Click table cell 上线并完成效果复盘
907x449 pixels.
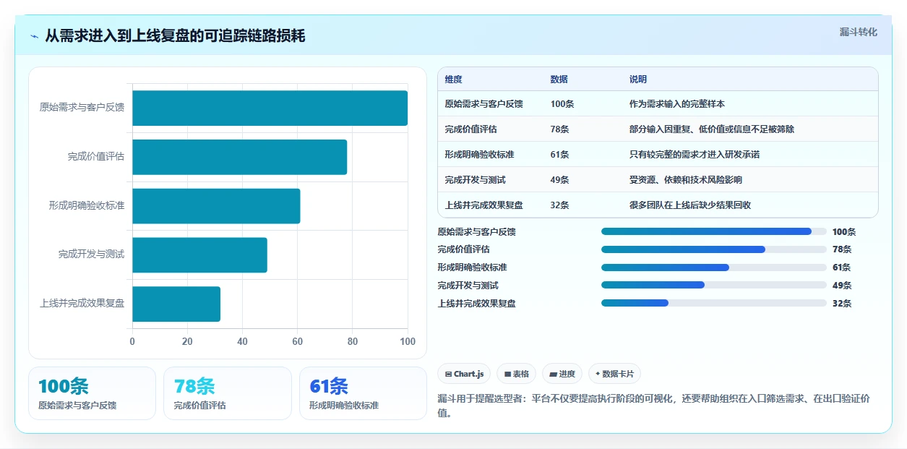coord(483,205)
